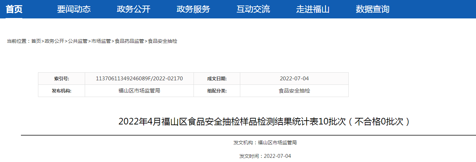
Task: Open 数据查询 in the navigation bar
Action: [373, 9]
